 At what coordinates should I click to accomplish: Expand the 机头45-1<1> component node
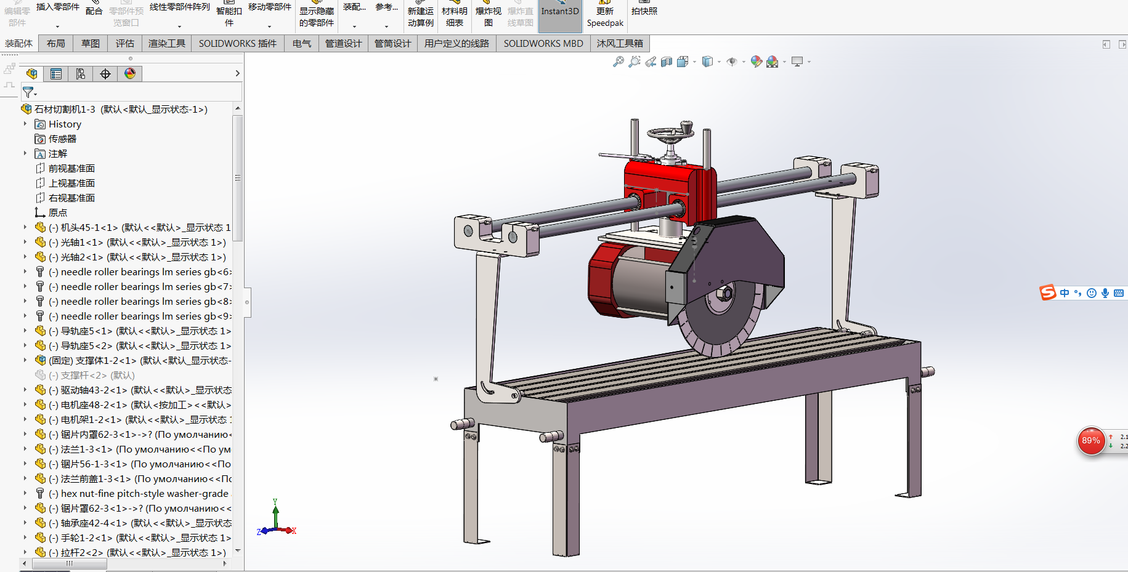[25, 227]
